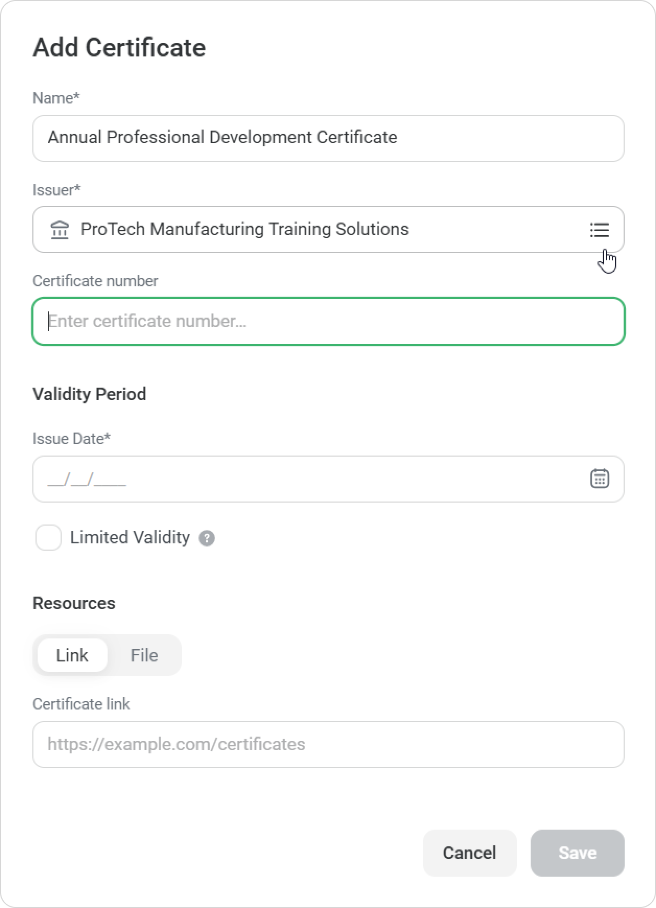656x908 pixels.
Task: Click the Add Certificate dialog title
Action: [x=119, y=48]
